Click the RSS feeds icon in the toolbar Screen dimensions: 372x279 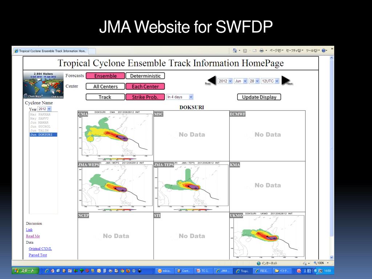point(245,50)
